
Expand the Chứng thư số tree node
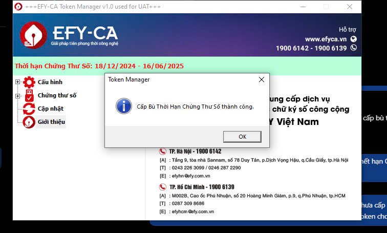click(17, 96)
